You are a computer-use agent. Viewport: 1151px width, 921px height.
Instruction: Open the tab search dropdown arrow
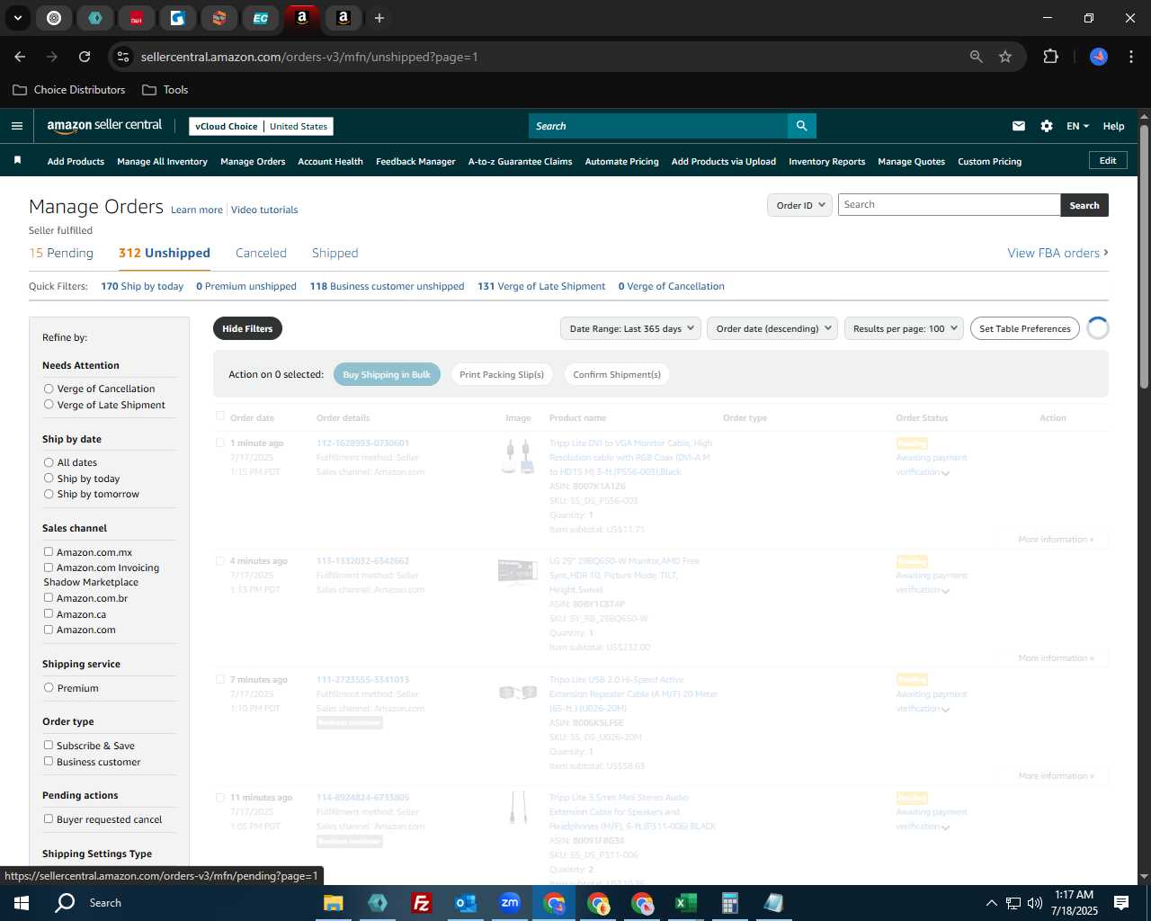point(17,18)
